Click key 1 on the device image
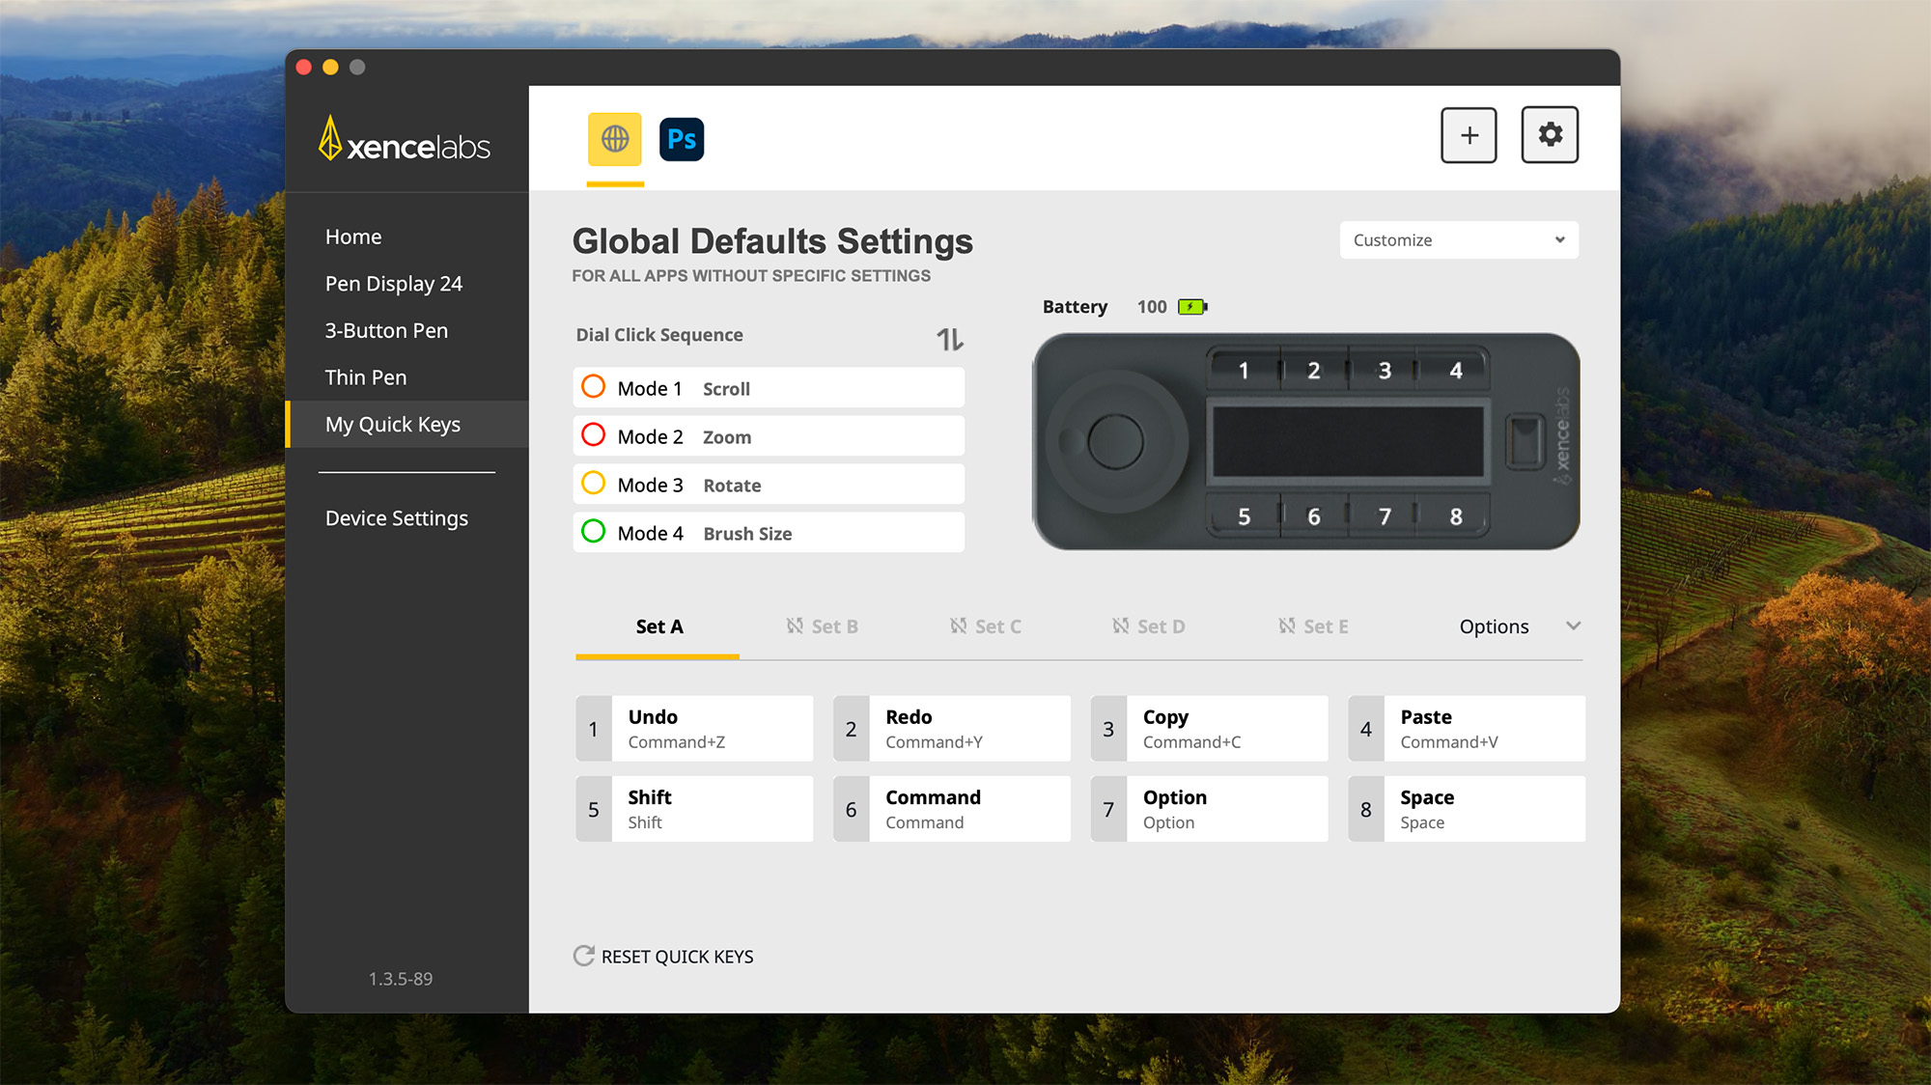 click(1244, 371)
